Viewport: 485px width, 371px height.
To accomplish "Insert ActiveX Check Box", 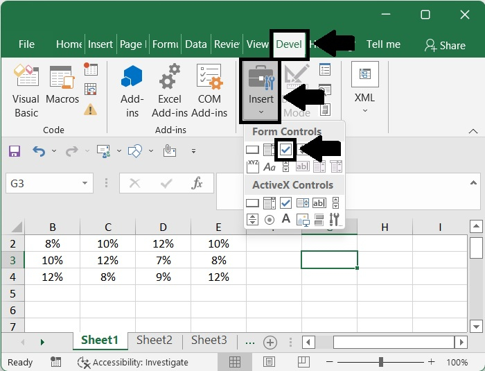I will click(285, 203).
